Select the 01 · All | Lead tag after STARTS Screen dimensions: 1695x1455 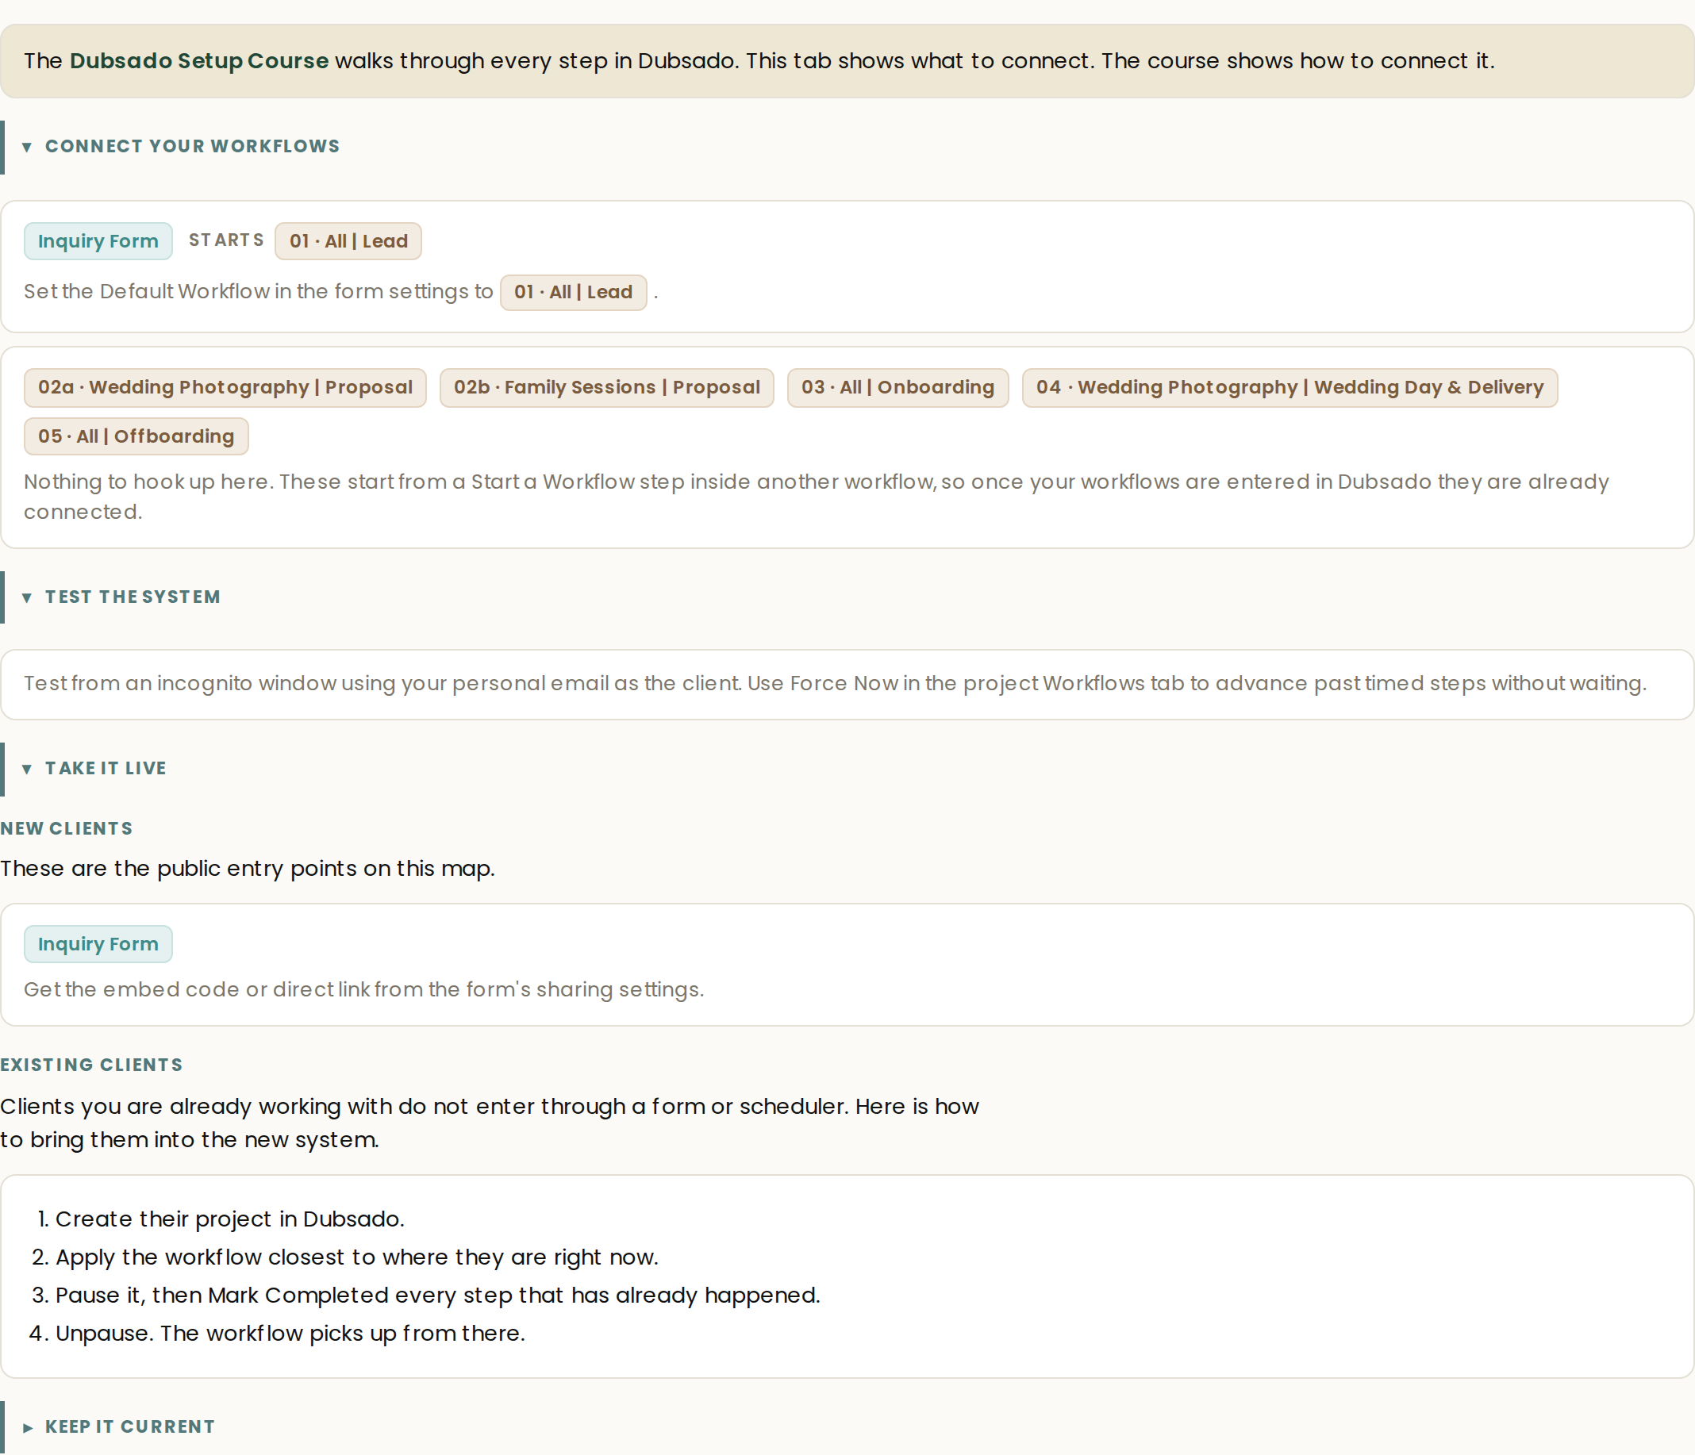(x=348, y=241)
